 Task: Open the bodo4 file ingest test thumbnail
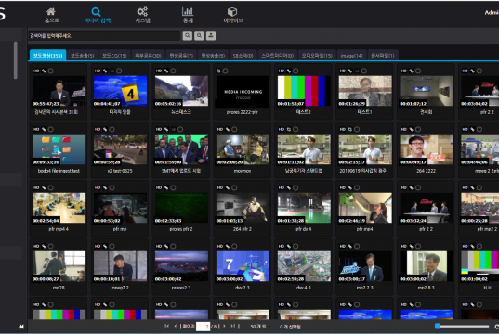(59, 149)
